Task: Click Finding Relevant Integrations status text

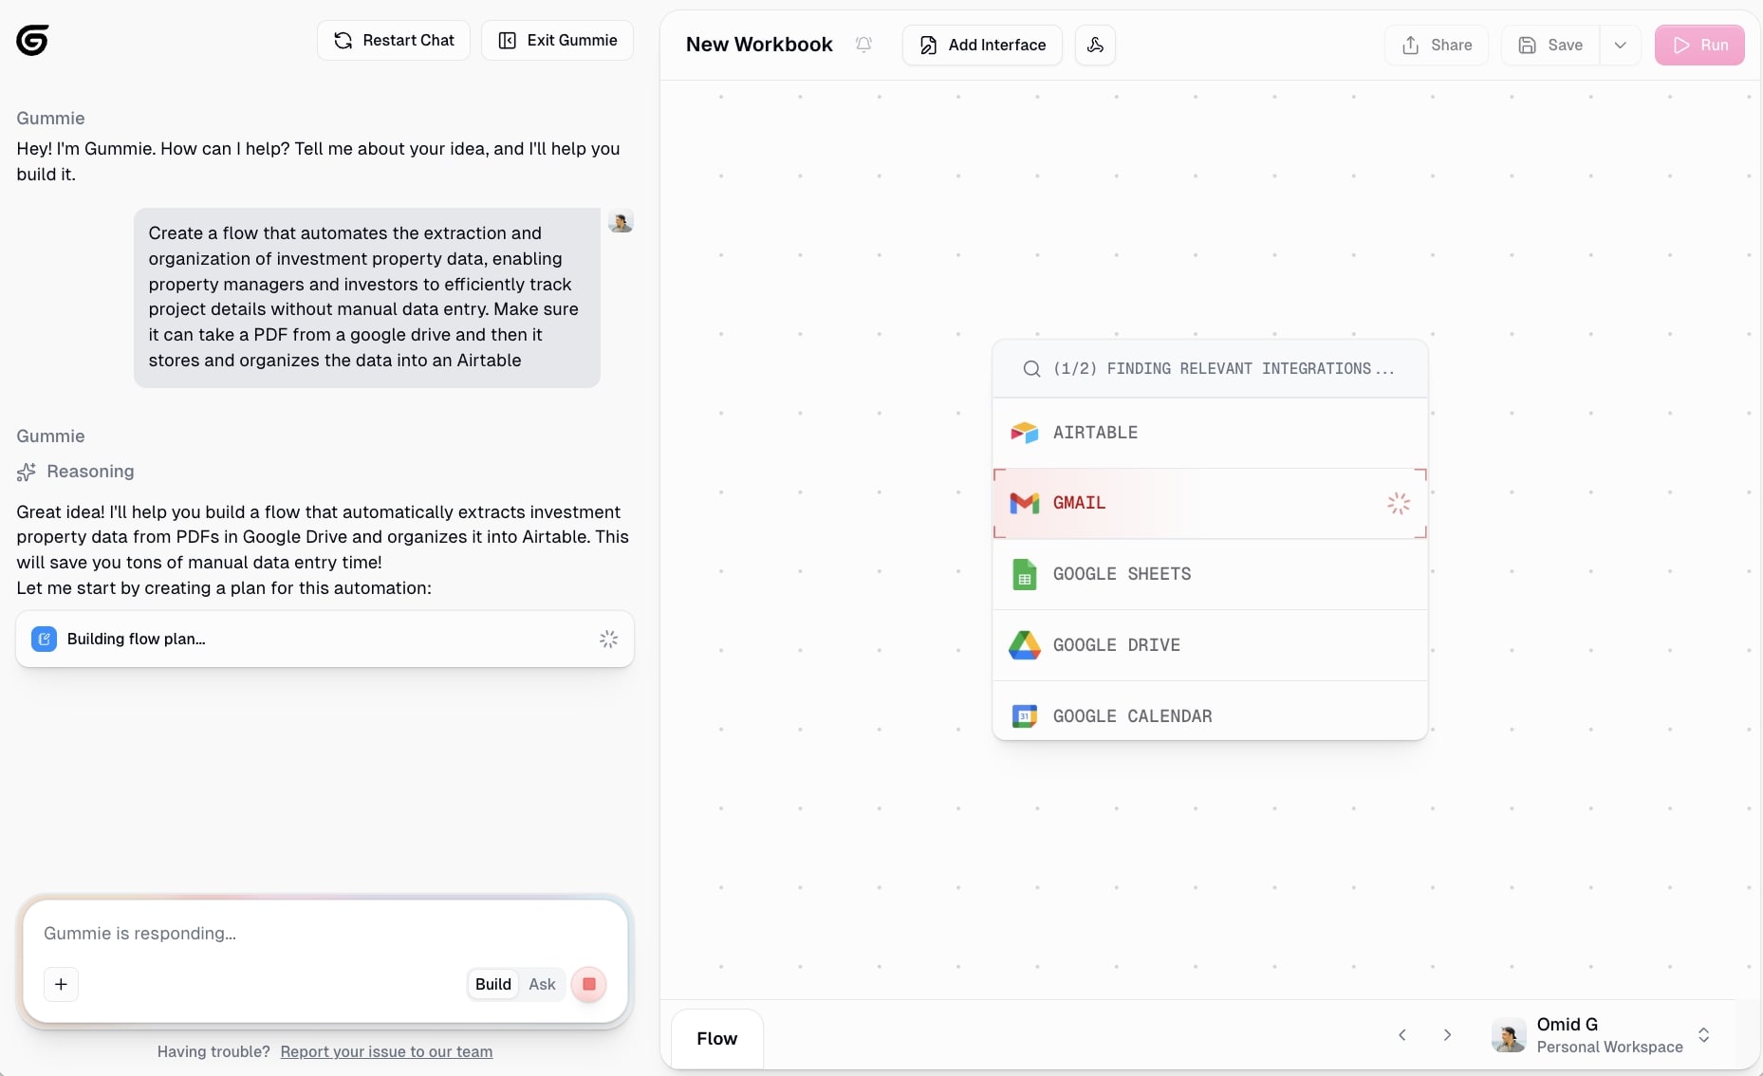Action: click(x=1224, y=368)
